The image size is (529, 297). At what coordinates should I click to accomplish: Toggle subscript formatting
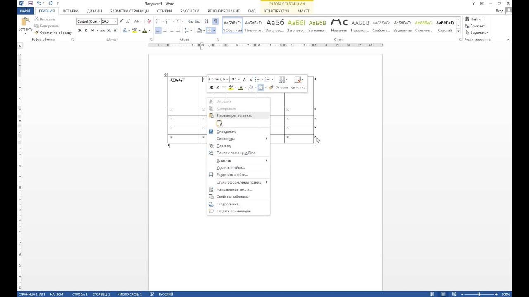[x=110, y=31]
